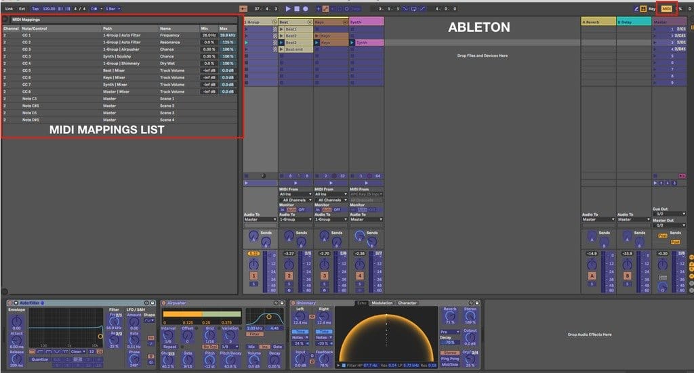Launch scene 1 in the Master track

[x=655, y=28]
